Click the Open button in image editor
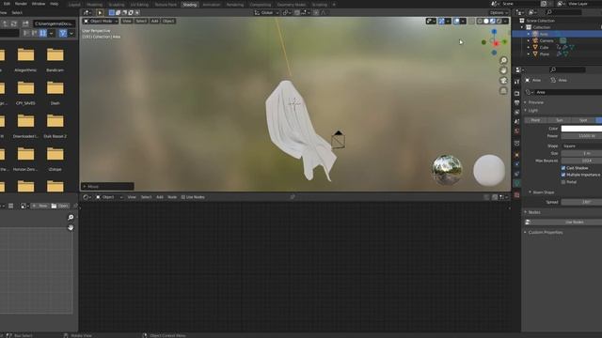The image size is (602, 338). 60,207
